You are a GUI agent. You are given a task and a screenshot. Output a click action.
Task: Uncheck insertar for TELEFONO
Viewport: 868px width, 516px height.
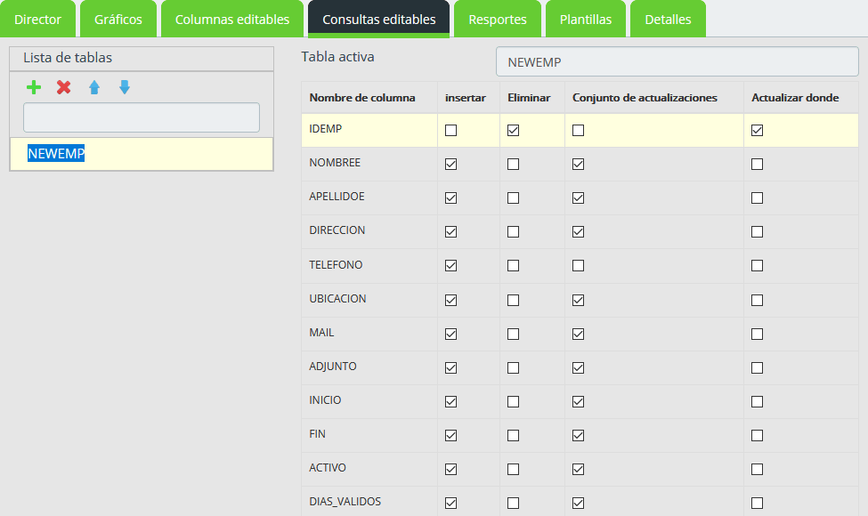click(451, 266)
